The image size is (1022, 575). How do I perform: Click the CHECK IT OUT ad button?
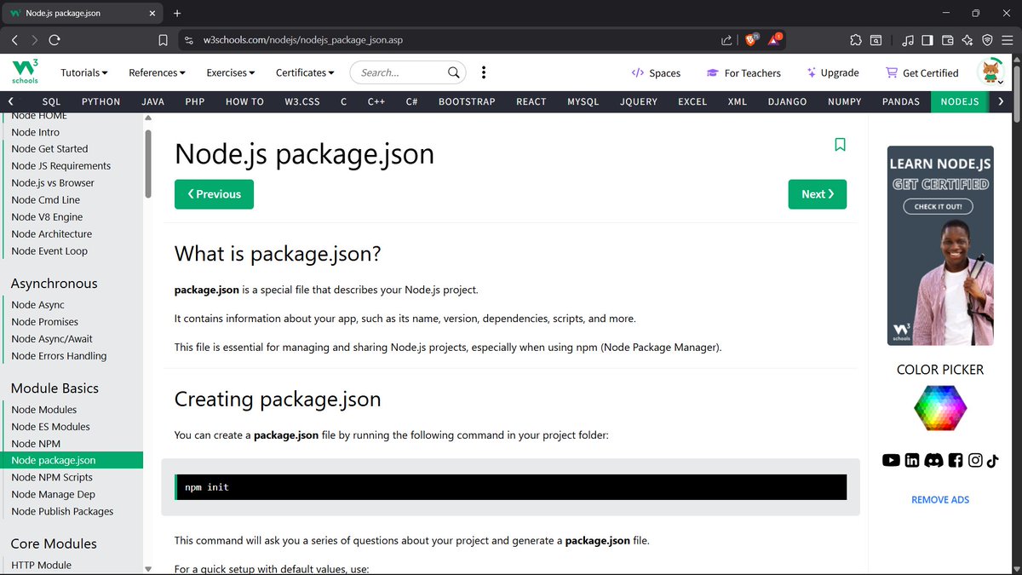tap(938, 206)
